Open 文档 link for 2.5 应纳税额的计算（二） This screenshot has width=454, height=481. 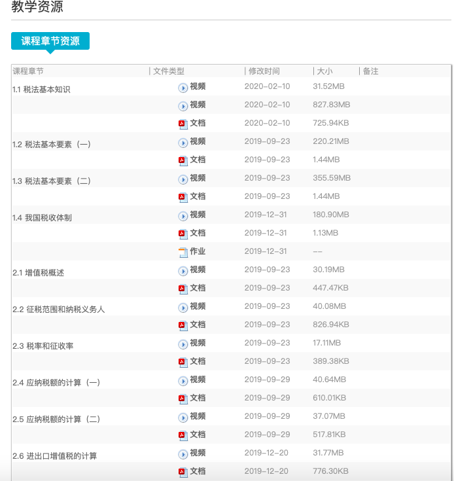pos(198,435)
